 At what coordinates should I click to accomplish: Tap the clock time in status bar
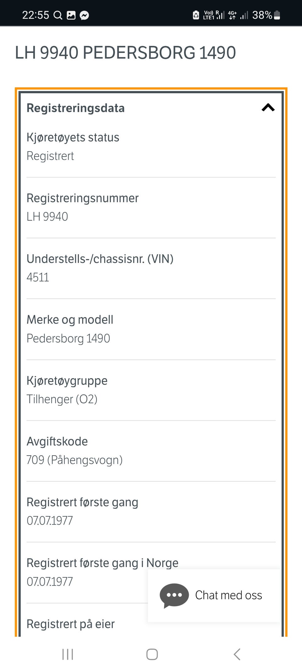point(36,15)
